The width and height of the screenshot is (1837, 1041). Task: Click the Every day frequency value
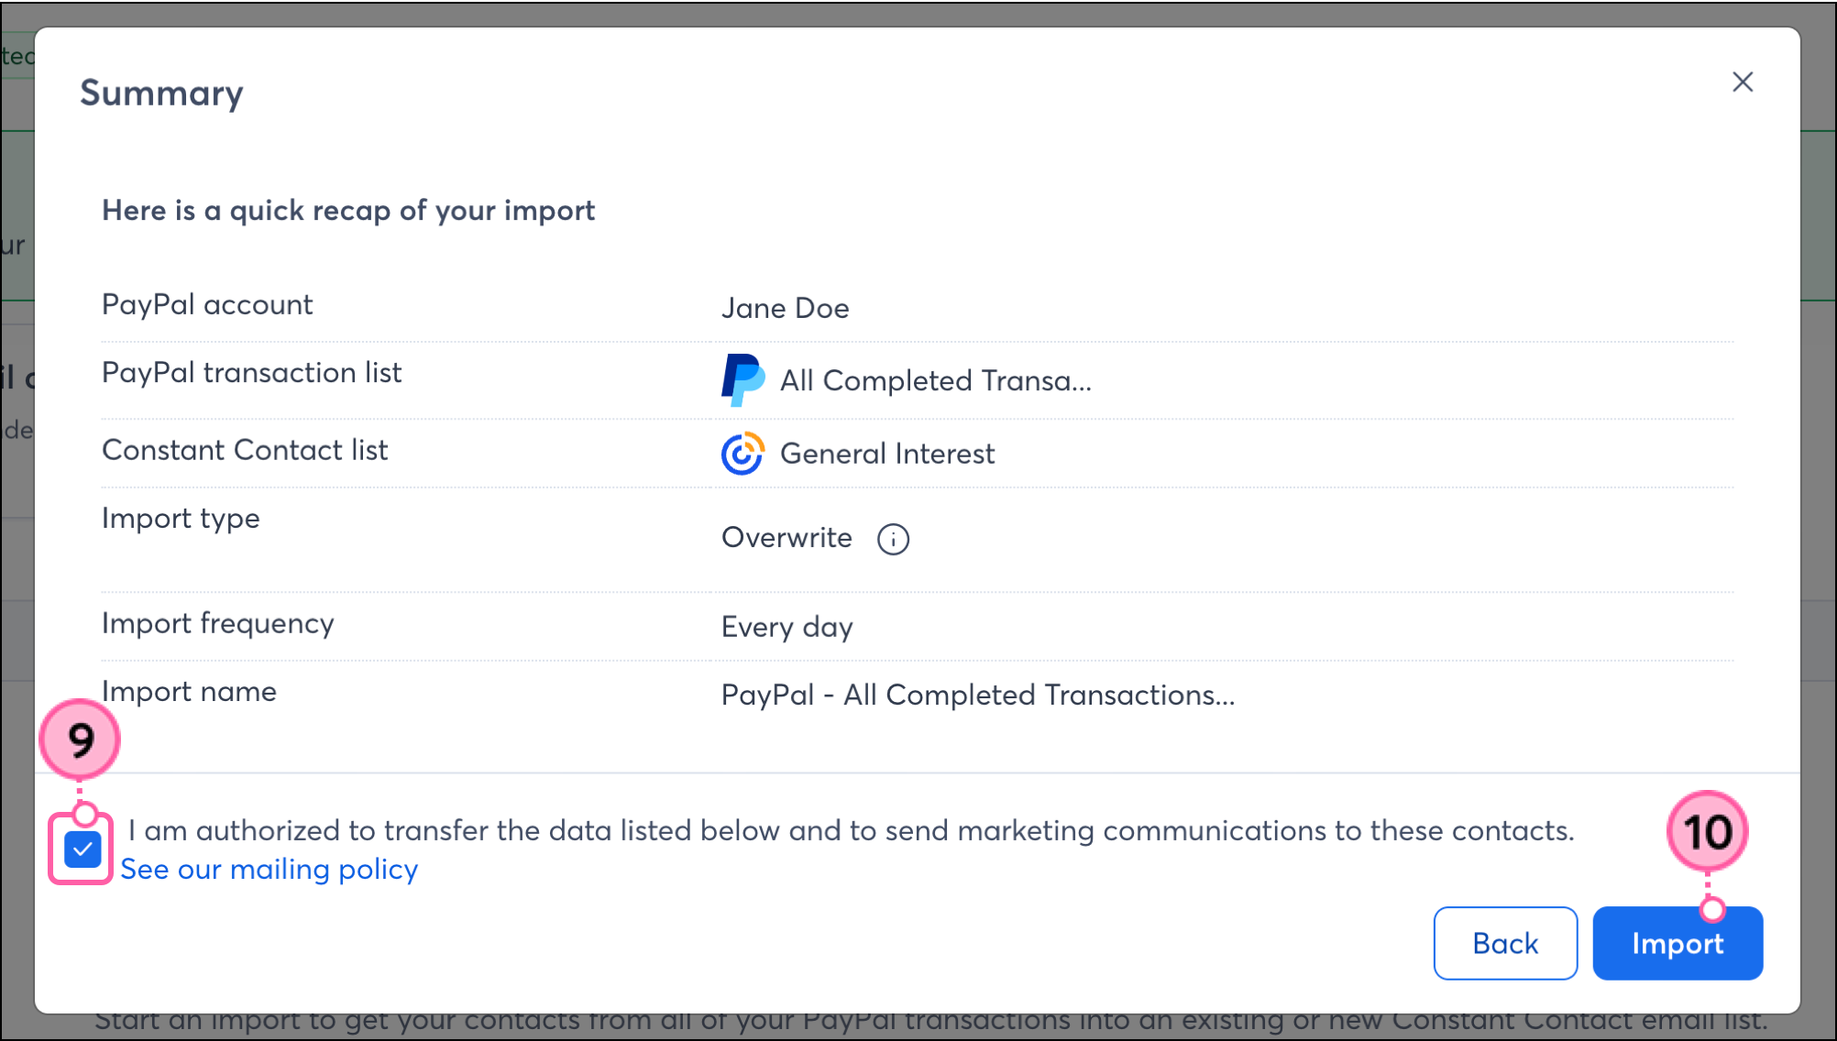point(787,627)
